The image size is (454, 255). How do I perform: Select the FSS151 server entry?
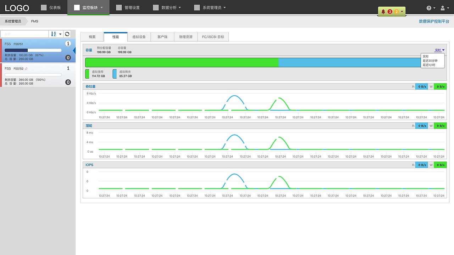coord(38,51)
